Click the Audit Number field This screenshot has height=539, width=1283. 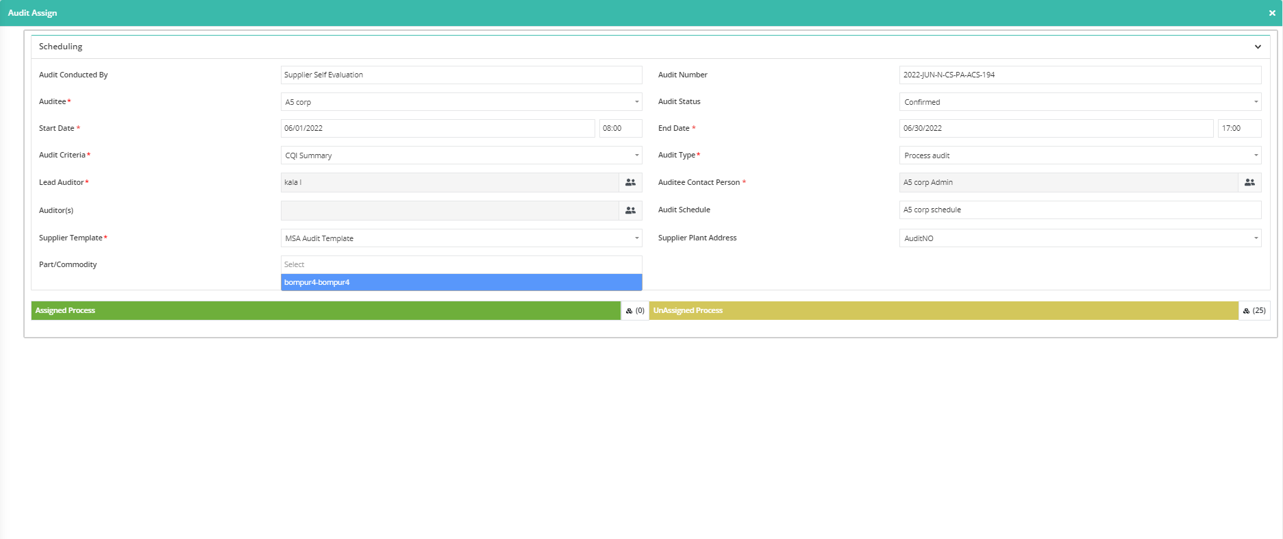1080,75
